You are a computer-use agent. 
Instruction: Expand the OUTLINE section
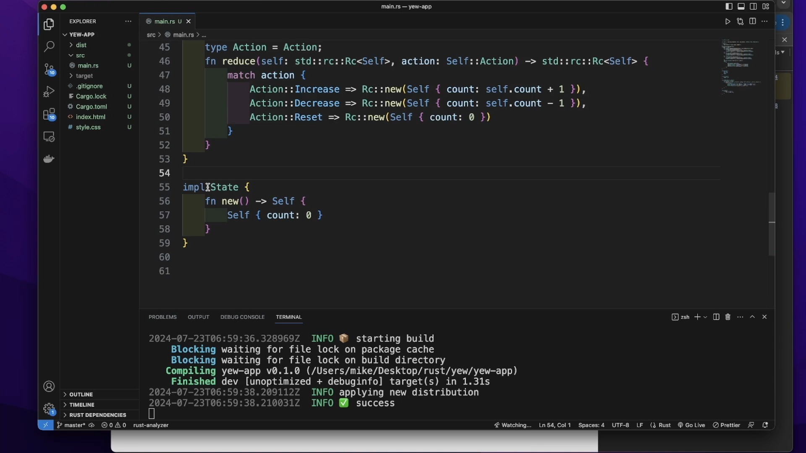click(81, 394)
